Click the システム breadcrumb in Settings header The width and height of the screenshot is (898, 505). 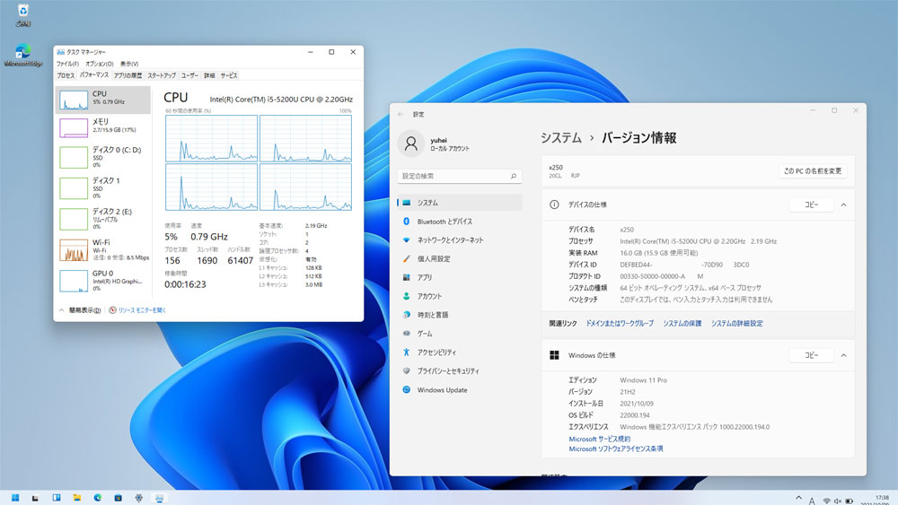tap(560, 138)
